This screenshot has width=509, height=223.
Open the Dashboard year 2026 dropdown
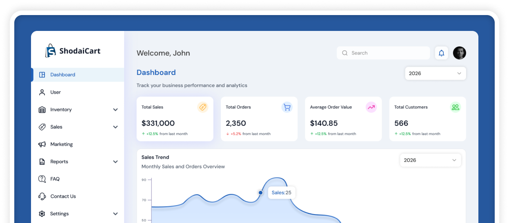pyautogui.click(x=436, y=73)
